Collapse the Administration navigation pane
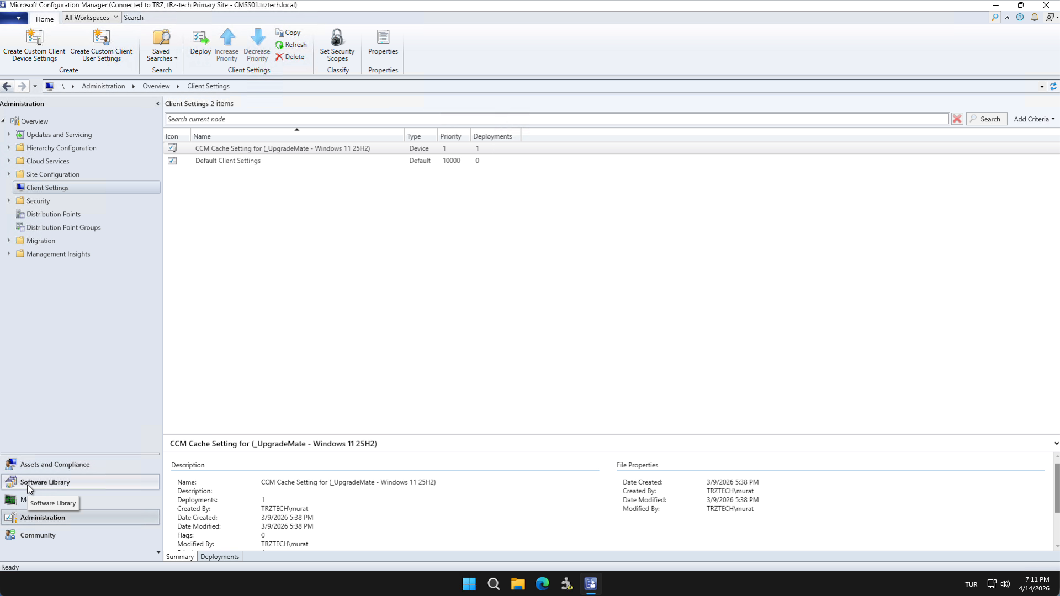 click(x=157, y=104)
